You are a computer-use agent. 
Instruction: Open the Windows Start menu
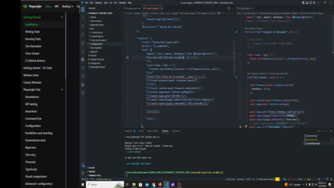coord(82,184)
